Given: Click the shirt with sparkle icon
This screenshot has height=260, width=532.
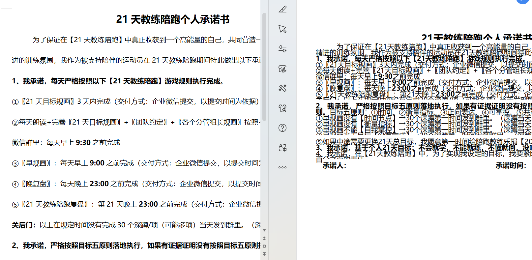Looking at the screenshot, I should [x=282, y=108].
